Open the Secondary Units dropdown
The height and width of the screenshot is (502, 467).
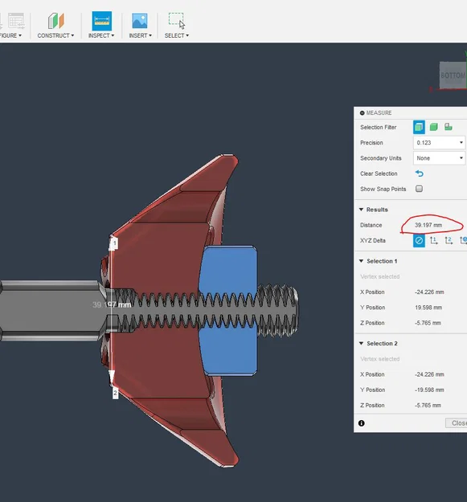(439, 158)
